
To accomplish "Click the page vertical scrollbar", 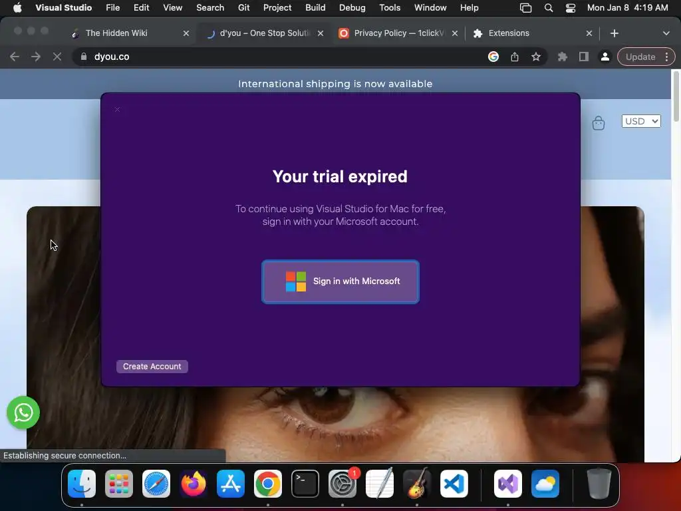I will point(676,96).
